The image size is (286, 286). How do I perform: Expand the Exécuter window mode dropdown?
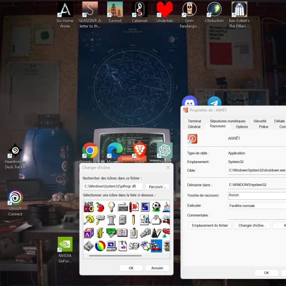pos(256,205)
